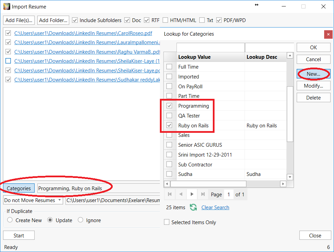334x252 pixels.
Task: Click Add Folder... button
Action: pyautogui.click(x=53, y=20)
